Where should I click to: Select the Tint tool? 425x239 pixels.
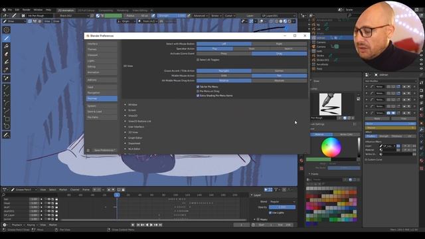(6, 62)
